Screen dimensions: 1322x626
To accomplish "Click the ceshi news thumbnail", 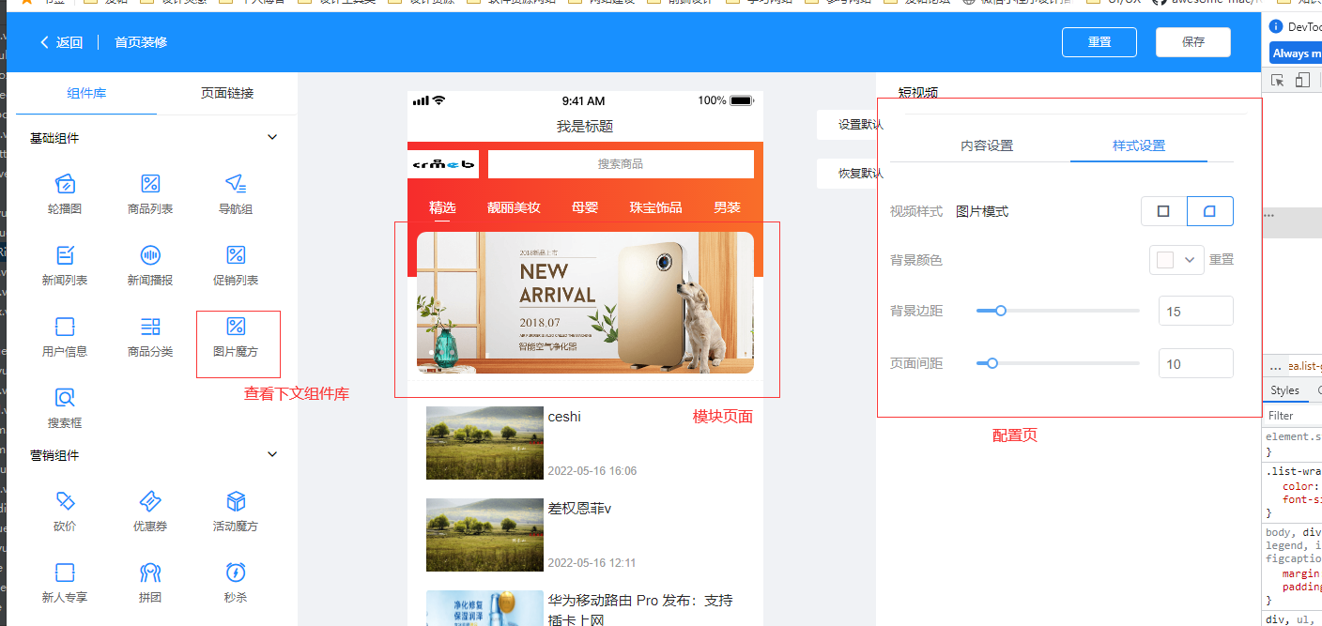I will 484,443.
